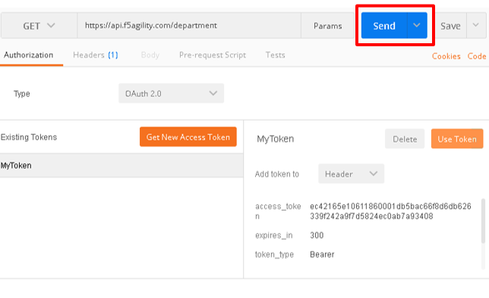Expand the Send options arrow

[x=417, y=26]
